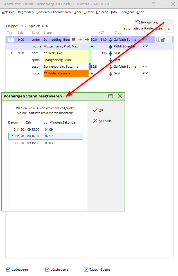Image resolution: width=178 pixels, height=276 pixels.
Task: Click the Rückgängig undo button
Action: (x=154, y=22)
